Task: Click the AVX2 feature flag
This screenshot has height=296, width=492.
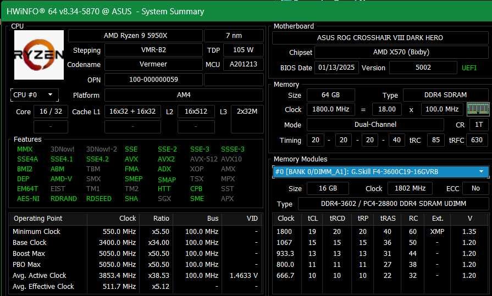Action: click(166, 159)
